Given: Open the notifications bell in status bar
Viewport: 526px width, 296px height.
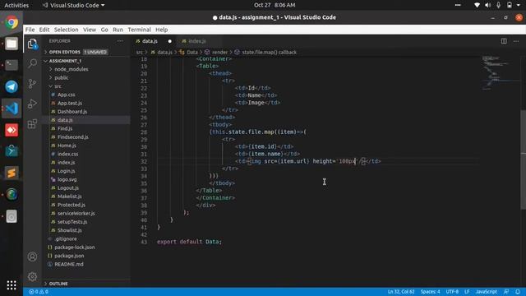Looking at the screenshot, I should 518,292.
